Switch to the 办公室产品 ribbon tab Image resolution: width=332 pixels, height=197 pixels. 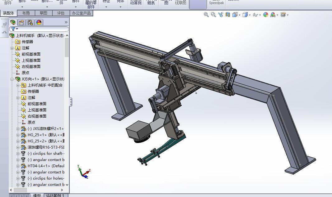81,13
